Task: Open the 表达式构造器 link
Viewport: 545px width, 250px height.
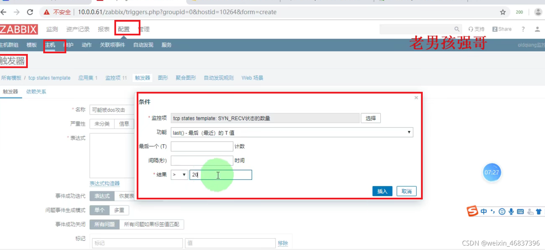Action: tap(105, 184)
